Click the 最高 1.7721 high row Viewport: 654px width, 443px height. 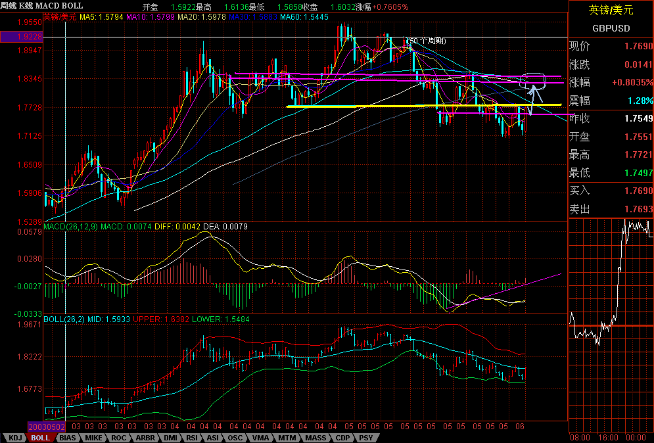pyautogui.click(x=611, y=154)
